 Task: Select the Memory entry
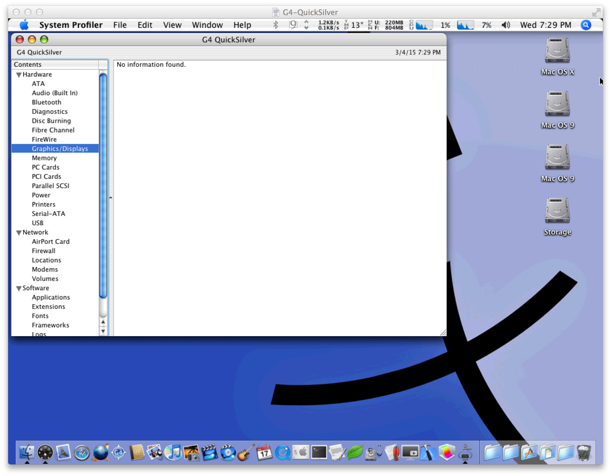click(44, 158)
